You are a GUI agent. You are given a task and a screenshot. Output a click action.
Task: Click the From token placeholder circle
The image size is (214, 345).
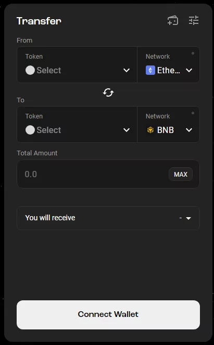[x=30, y=70]
